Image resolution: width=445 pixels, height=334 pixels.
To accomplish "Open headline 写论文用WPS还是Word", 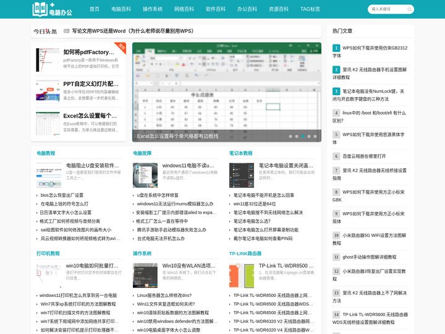I will point(132,31).
